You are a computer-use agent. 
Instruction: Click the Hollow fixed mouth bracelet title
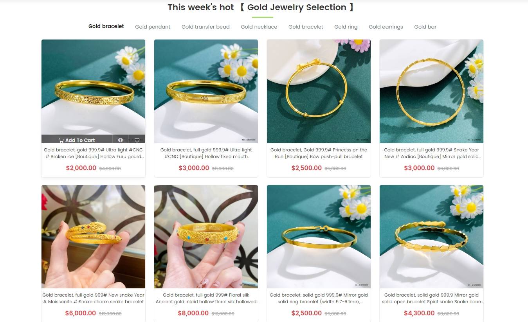pos(206,153)
